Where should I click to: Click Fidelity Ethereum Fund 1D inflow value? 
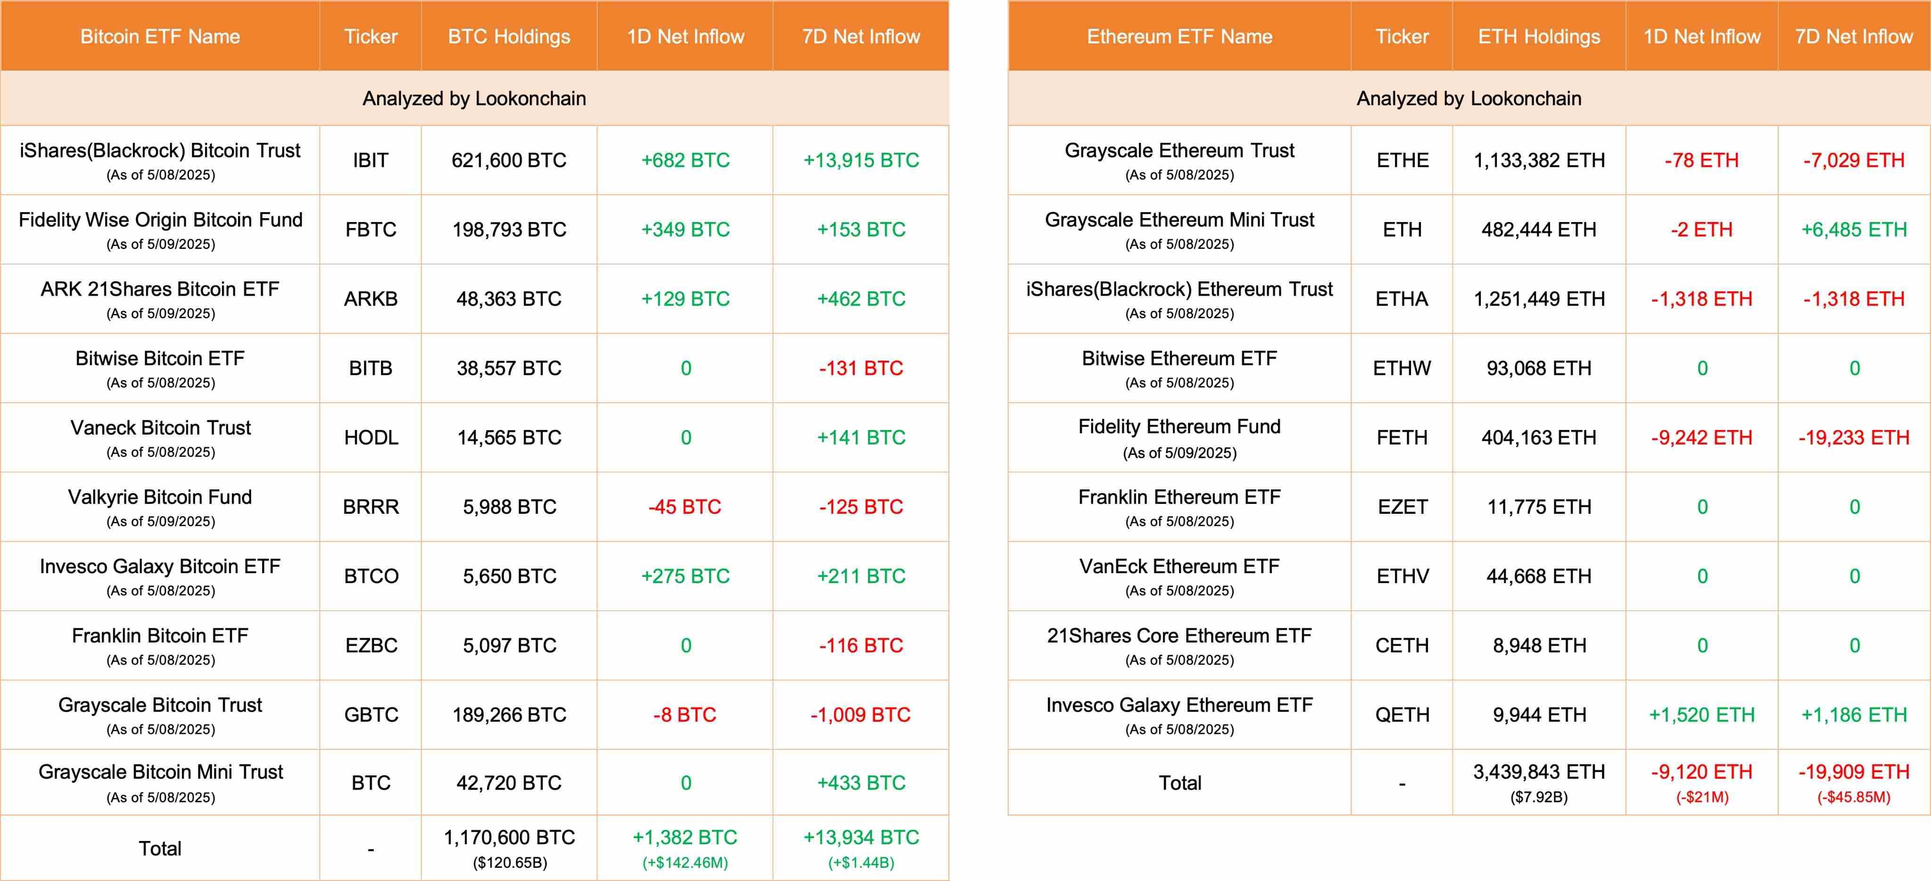pos(1701,438)
